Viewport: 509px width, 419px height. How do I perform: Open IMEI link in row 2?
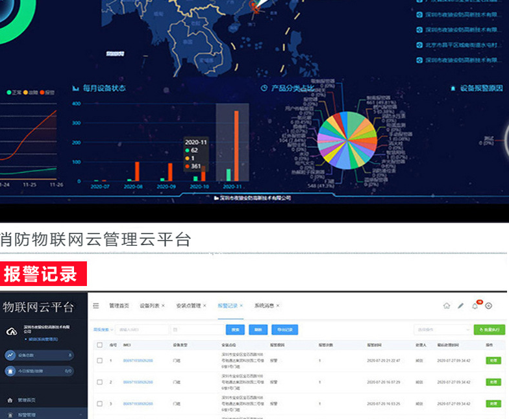point(138,382)
